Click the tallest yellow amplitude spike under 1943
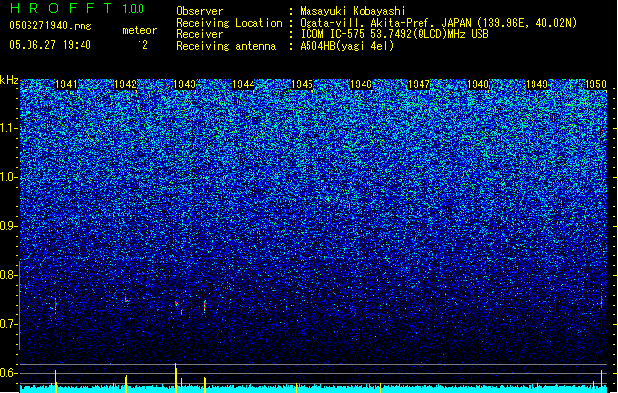Viewport: 618px width, 393px height. click(176, 377)
